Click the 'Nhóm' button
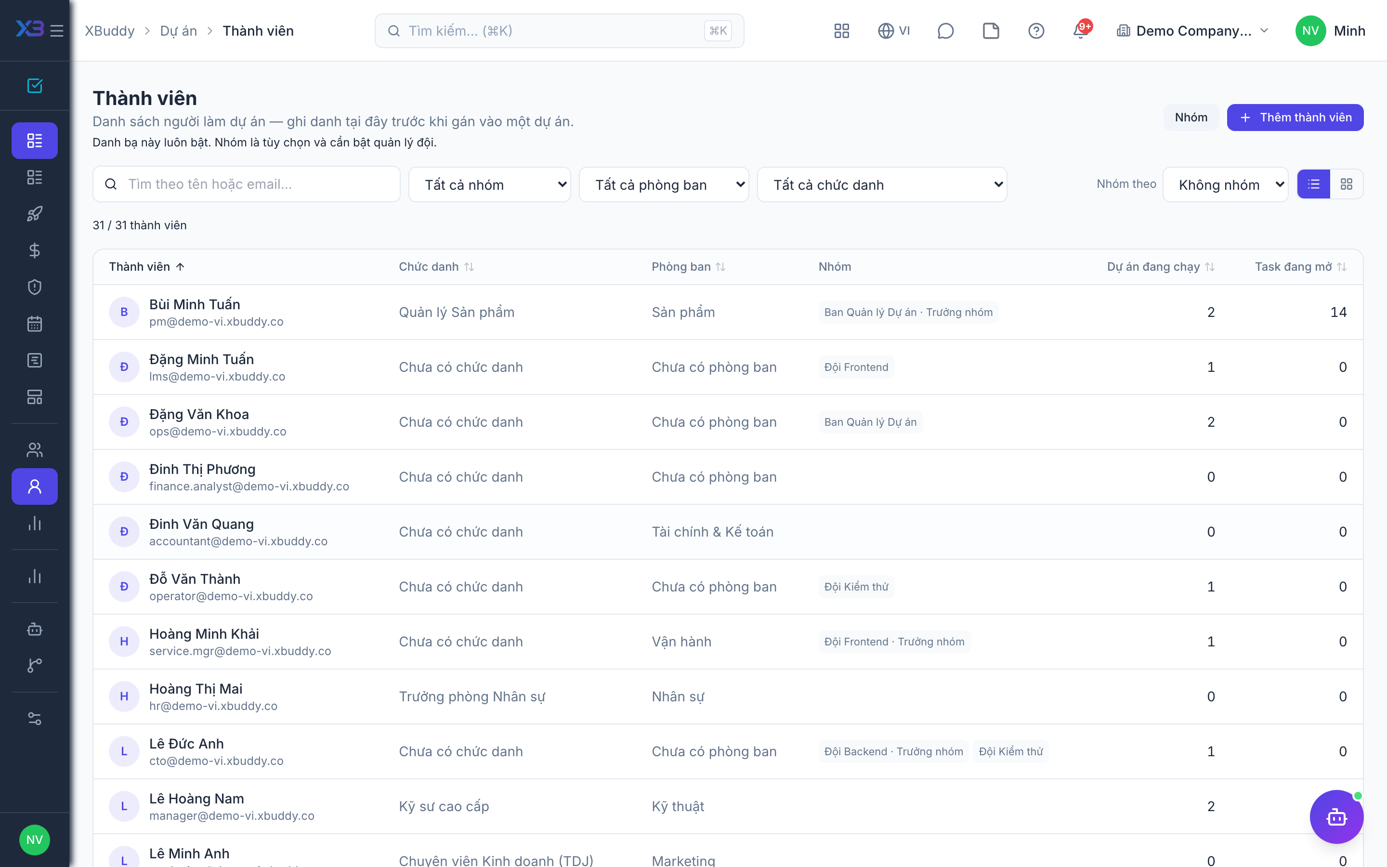The height and width of the screenshot is (867, 1387). (1191, 118)
